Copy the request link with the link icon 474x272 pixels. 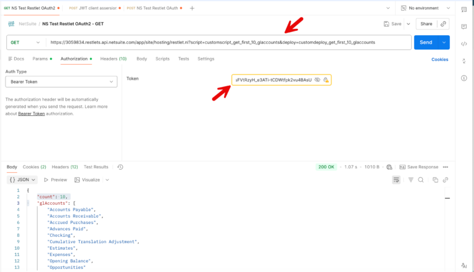[443, 23]
